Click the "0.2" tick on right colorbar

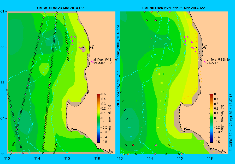[216, 109]
